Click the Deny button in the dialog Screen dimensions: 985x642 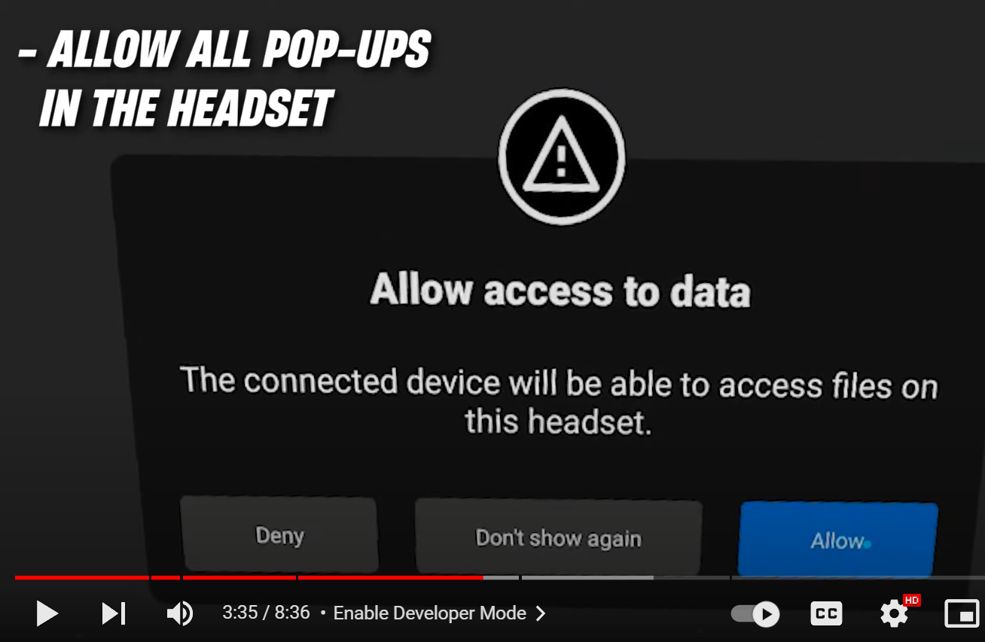click(279, 535)
